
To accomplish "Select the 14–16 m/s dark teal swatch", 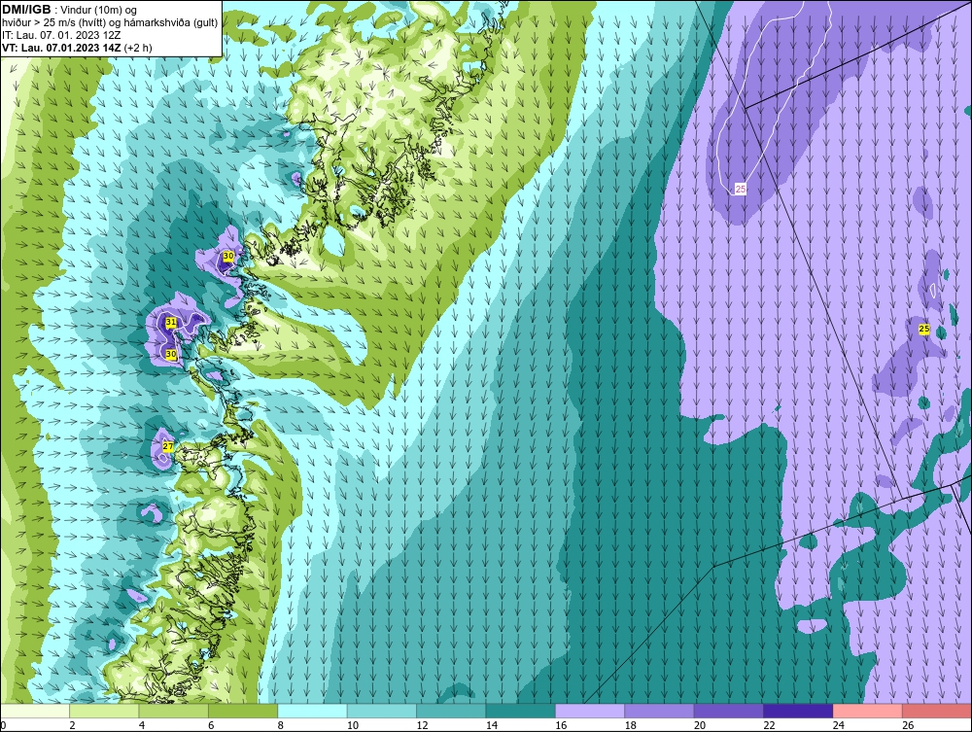I will 521,711.
